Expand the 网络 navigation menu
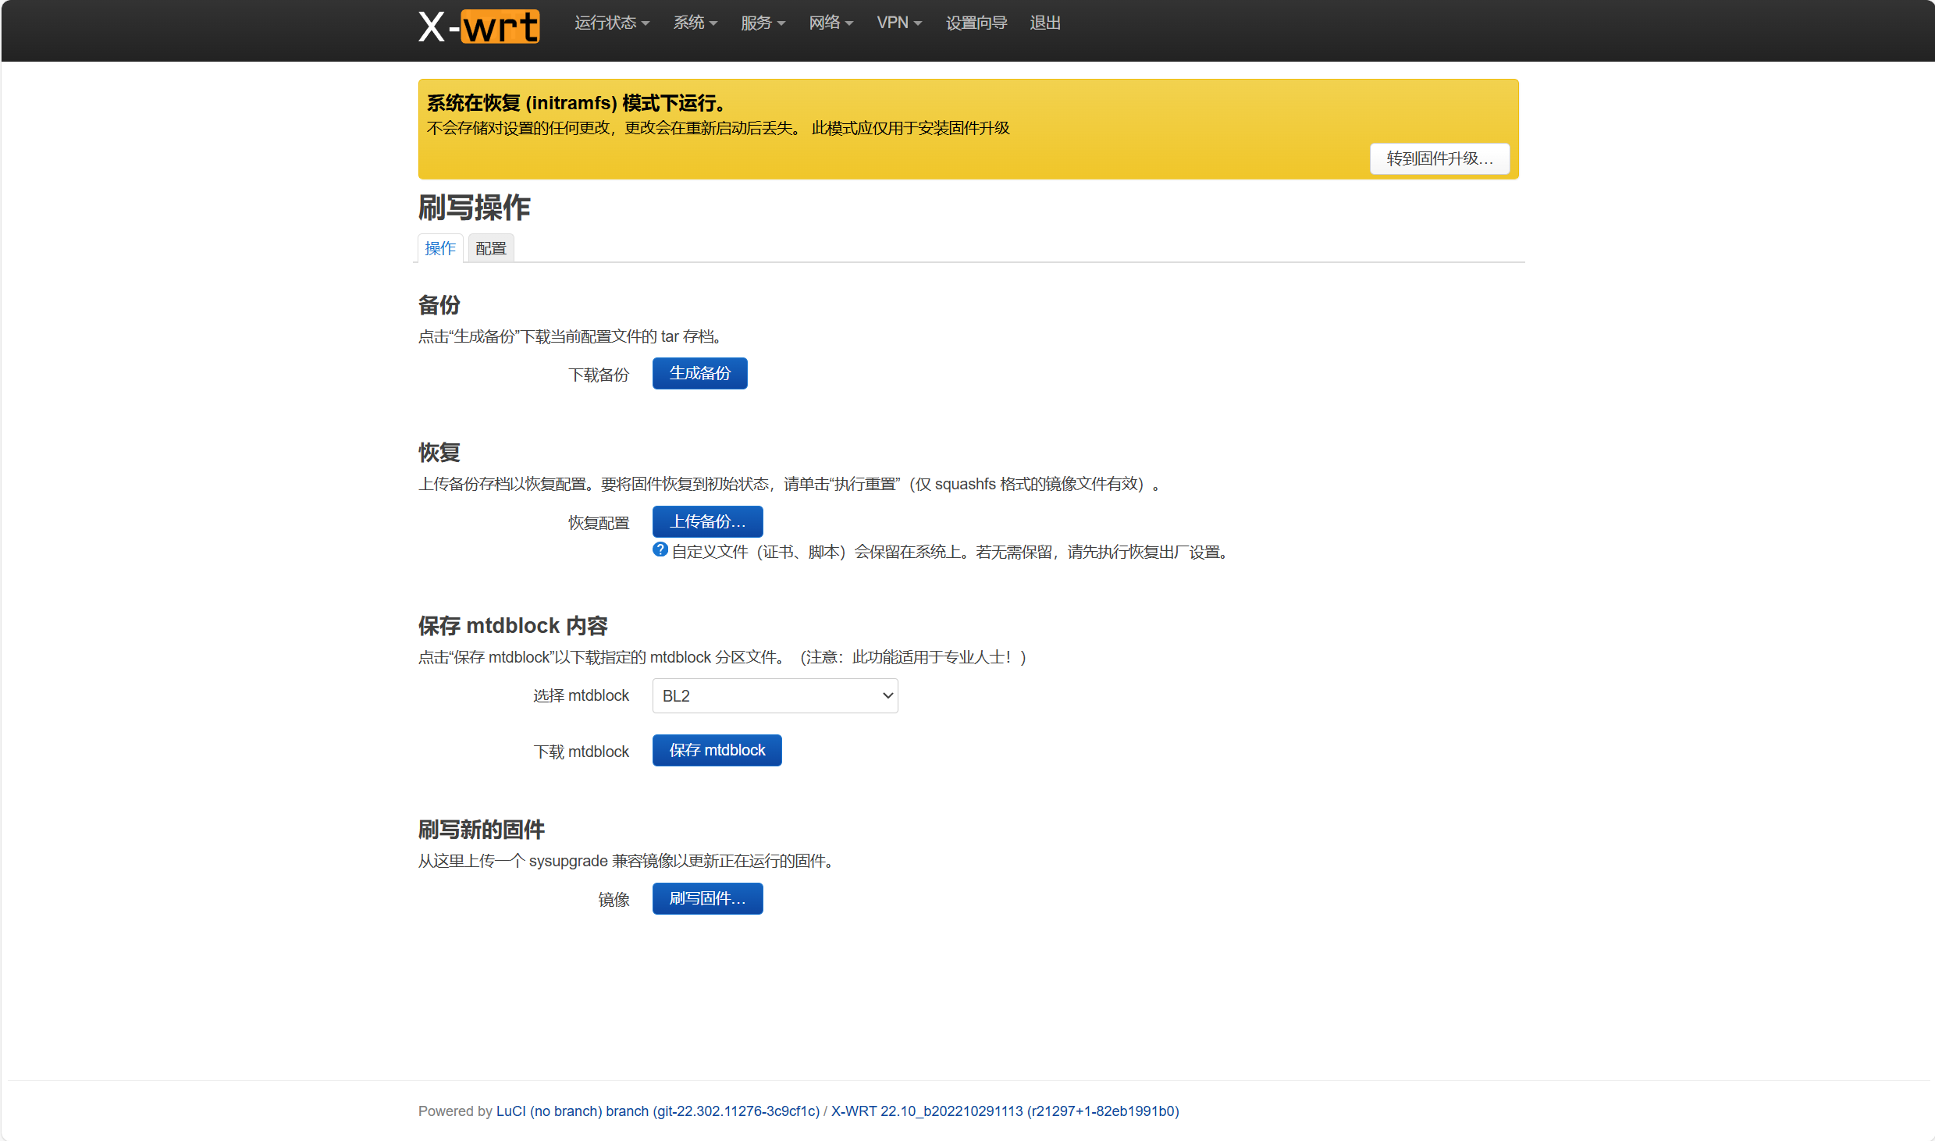 (831, 23)
